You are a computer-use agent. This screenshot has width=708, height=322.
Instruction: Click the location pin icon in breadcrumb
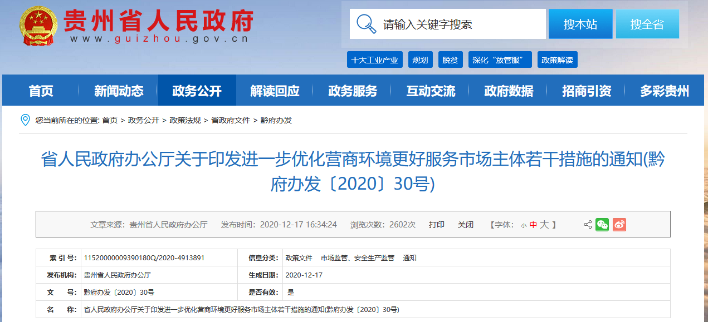(25, 120)
